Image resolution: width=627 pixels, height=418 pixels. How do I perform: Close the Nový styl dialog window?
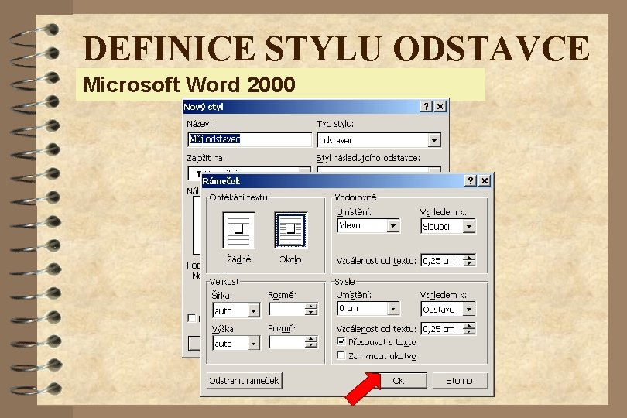[440, 106]
